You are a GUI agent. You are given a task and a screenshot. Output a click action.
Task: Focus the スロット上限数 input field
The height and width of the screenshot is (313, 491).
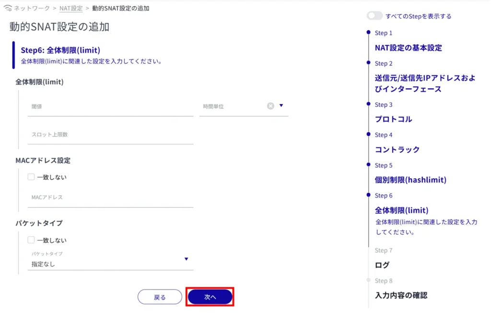coord(110,135)
